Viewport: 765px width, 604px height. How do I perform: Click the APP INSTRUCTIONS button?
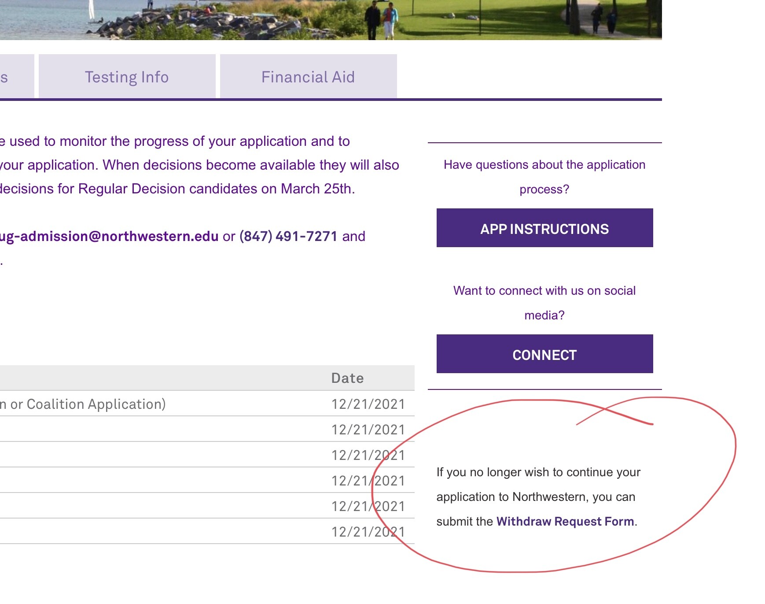pos(544,228)
